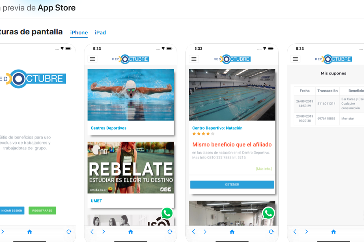Open hamburger menu in pool screenshot
Screen dimensions: 364x242
coord(194,59)
